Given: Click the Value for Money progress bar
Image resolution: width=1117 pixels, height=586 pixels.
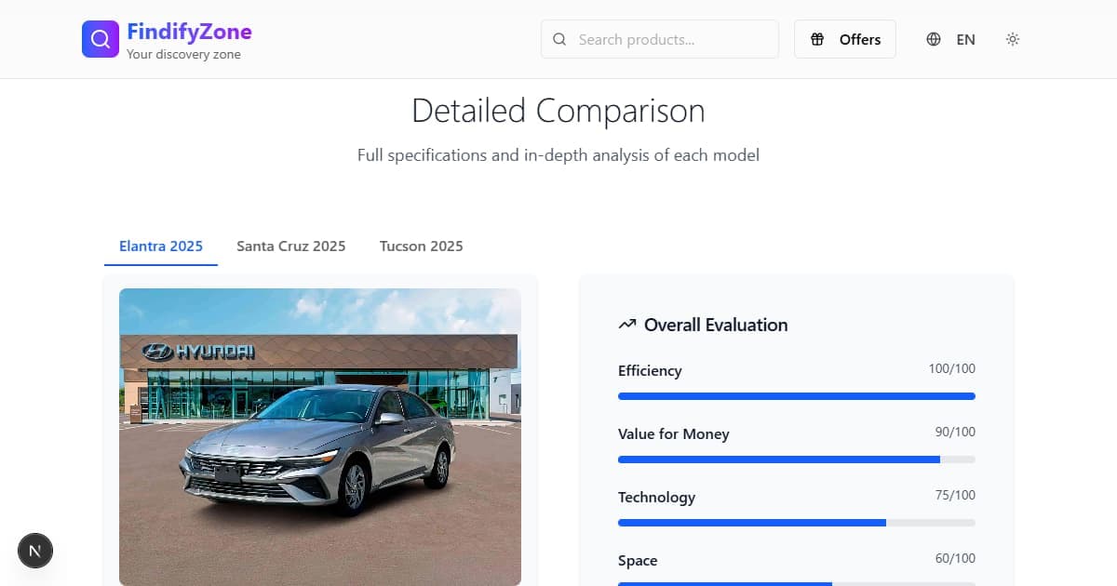Looking at the screenshot, I should click(797, 459).
